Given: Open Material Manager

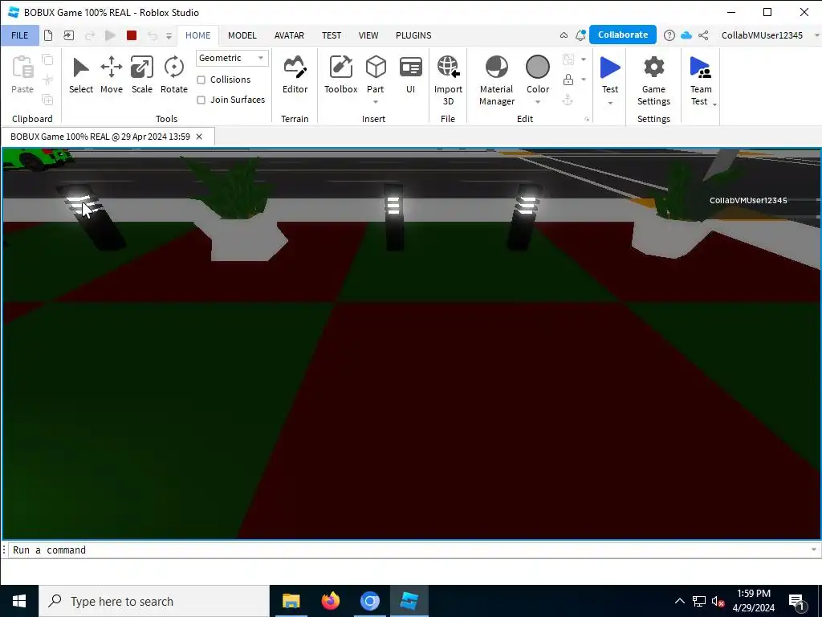Looking at the screenshot, I should pos(496,80).
